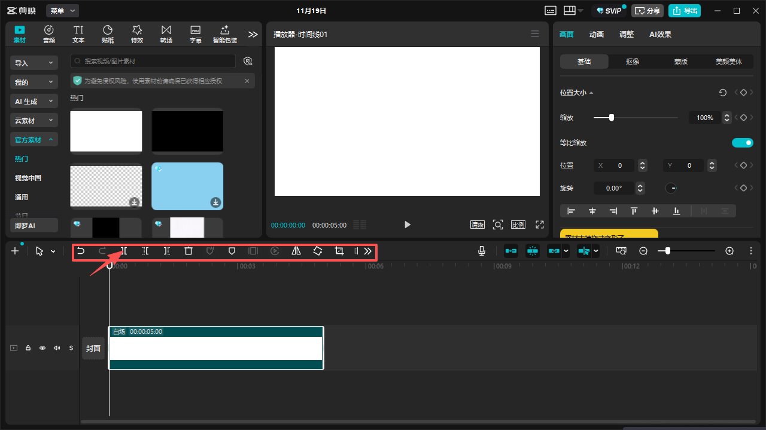Add a marker with the marker icon

coord(232,251)
